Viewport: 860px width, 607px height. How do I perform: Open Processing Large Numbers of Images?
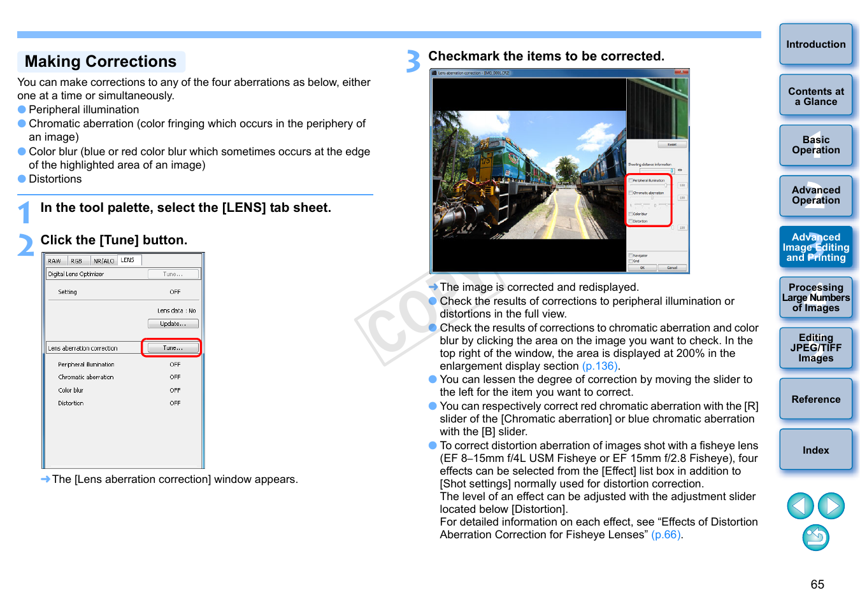(x=816, y=297)
